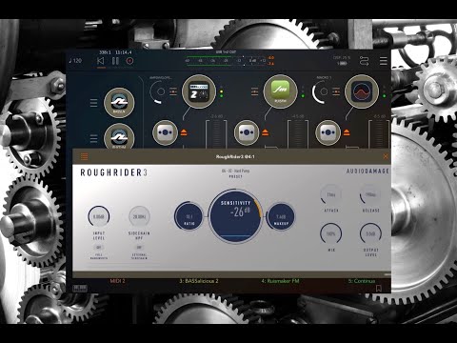Open RoughRider effect node on second channel
Viewport: 457px width, 343px height.
pos(247,132)
